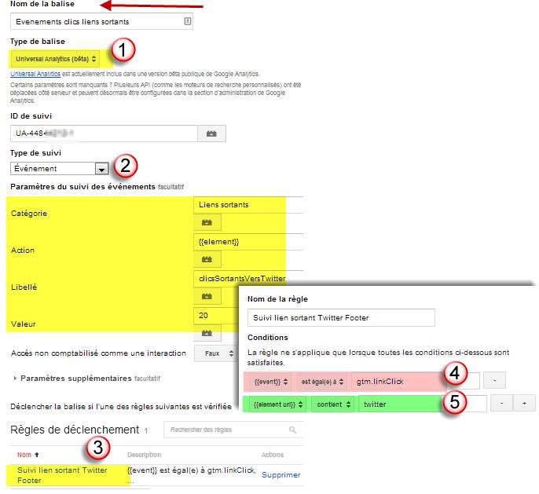539x494 pixels.
Task: Click the Action field containing {{element}}
Action: click(248, 242)
